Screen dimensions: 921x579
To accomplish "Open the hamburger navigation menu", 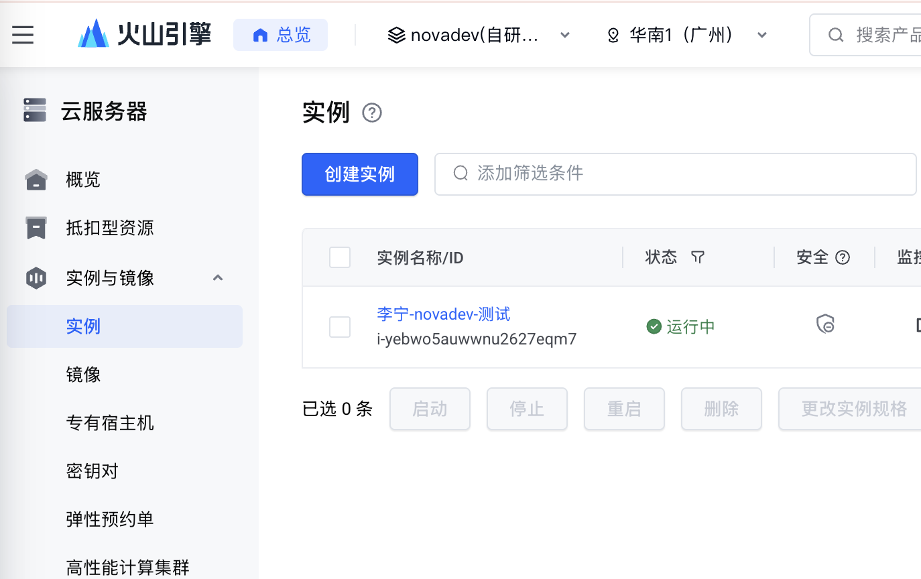I will [23, 35].
